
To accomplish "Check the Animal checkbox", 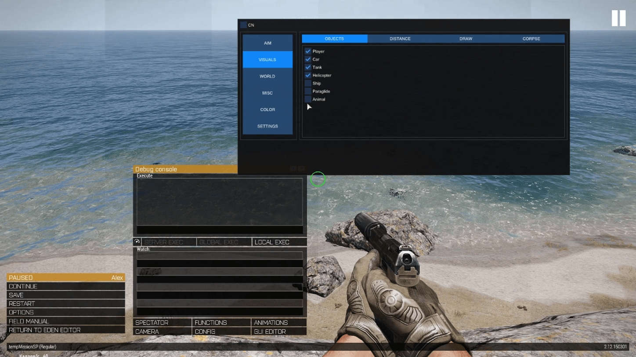I will (x=308, y=99).
